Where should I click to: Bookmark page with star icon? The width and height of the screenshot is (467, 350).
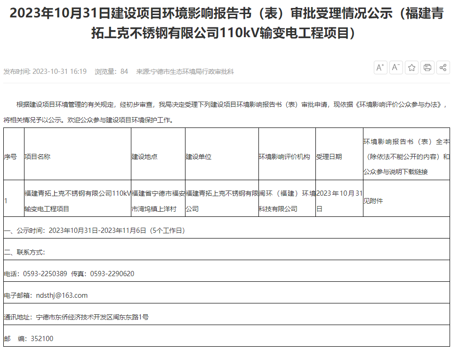(411, 68)
